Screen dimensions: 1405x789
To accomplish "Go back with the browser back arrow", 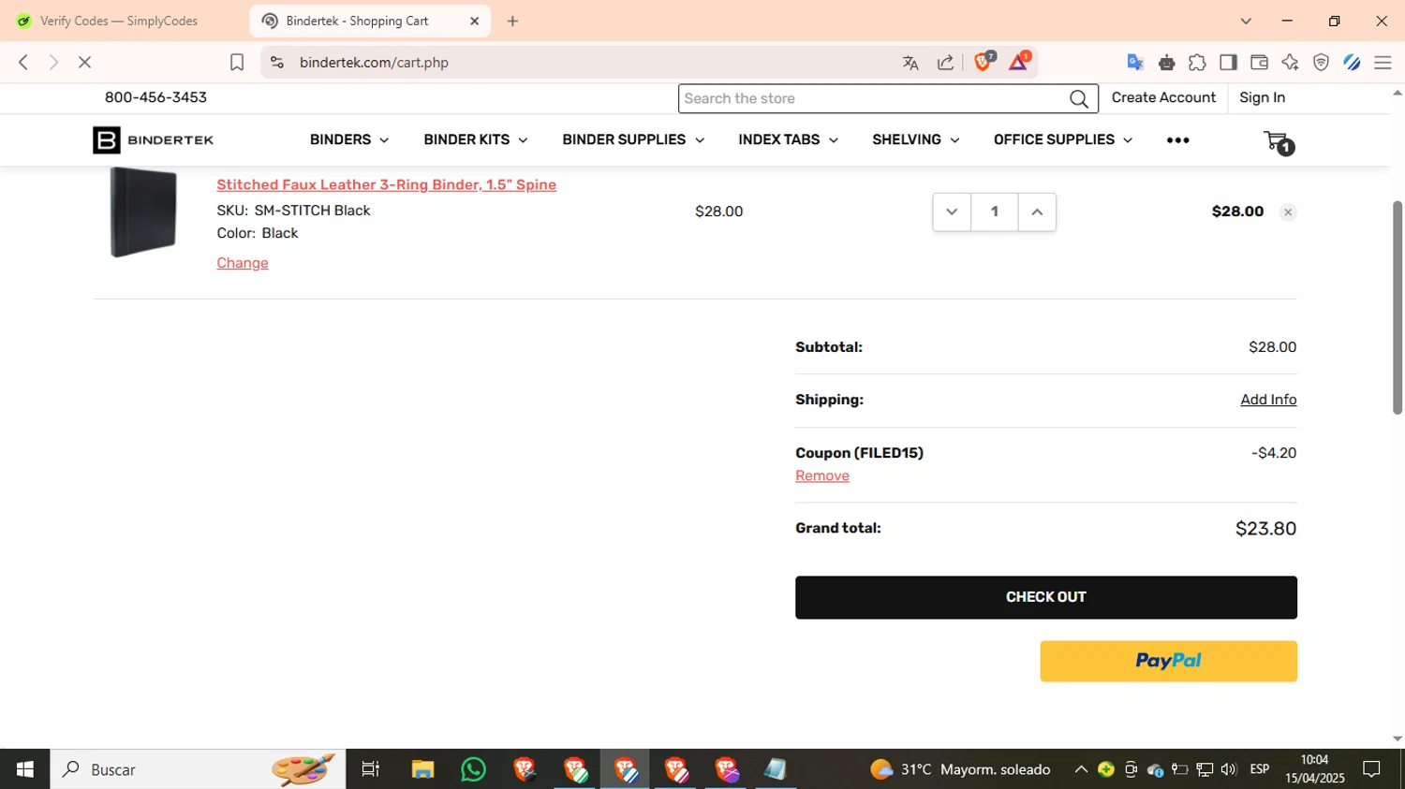I will pyautogui.click(x=23, y=62).
